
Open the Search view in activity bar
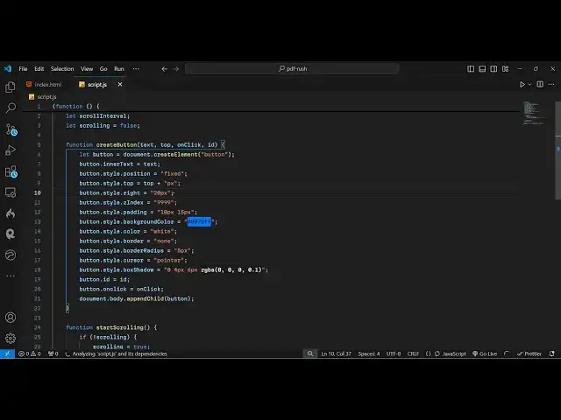(x=11, y=108)
